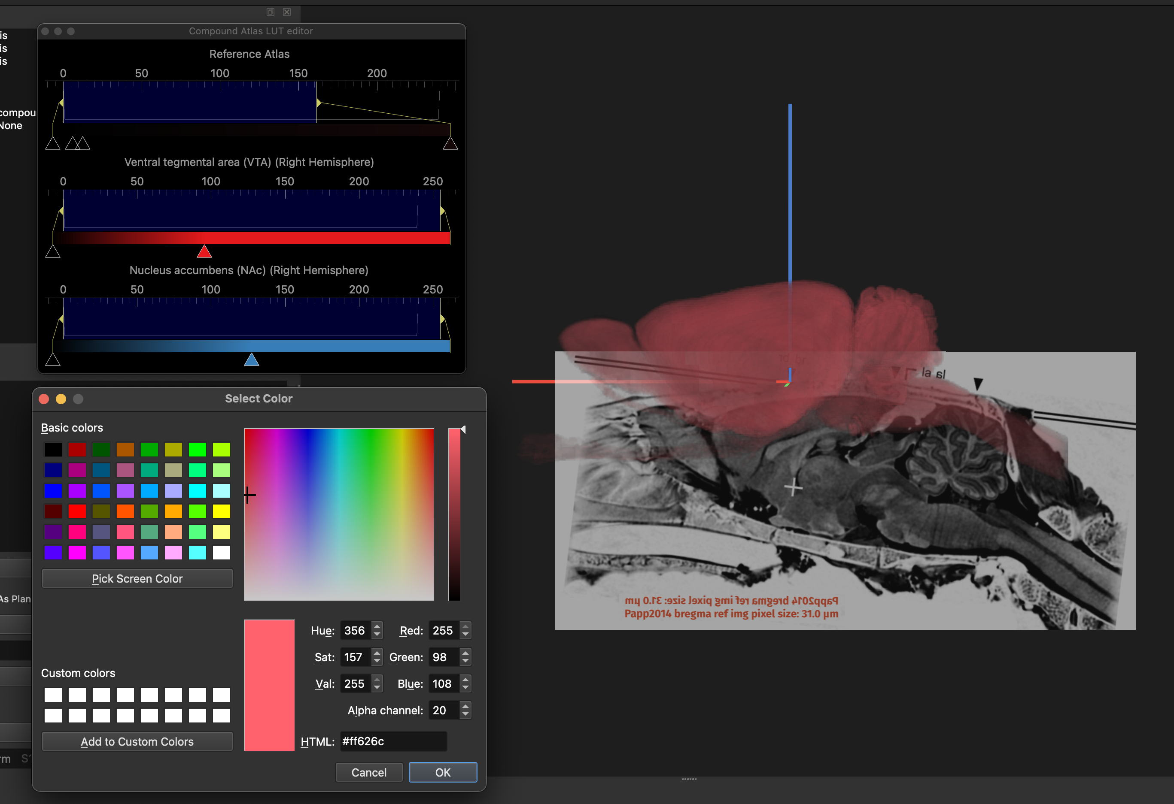1174x804 pixels.
Task: Choose the black basic color swatch
Action: coord(53,449)
